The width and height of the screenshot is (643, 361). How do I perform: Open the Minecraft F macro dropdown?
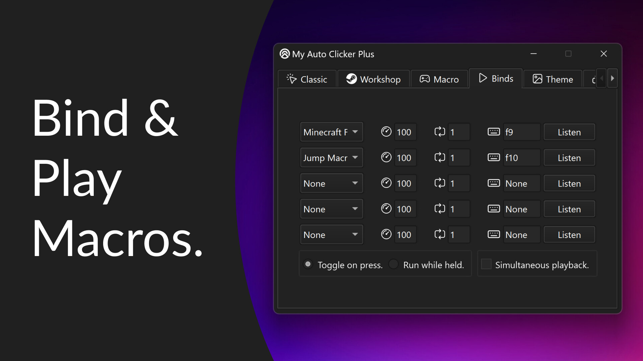pyautogui.click(x=332, y=132)
